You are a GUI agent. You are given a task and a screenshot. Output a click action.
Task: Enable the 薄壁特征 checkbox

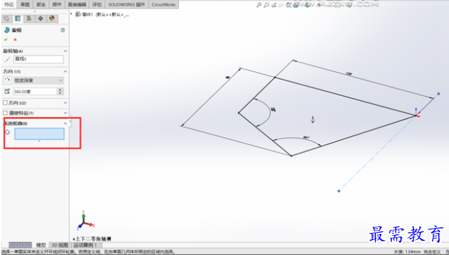click(x=5, y=113)
